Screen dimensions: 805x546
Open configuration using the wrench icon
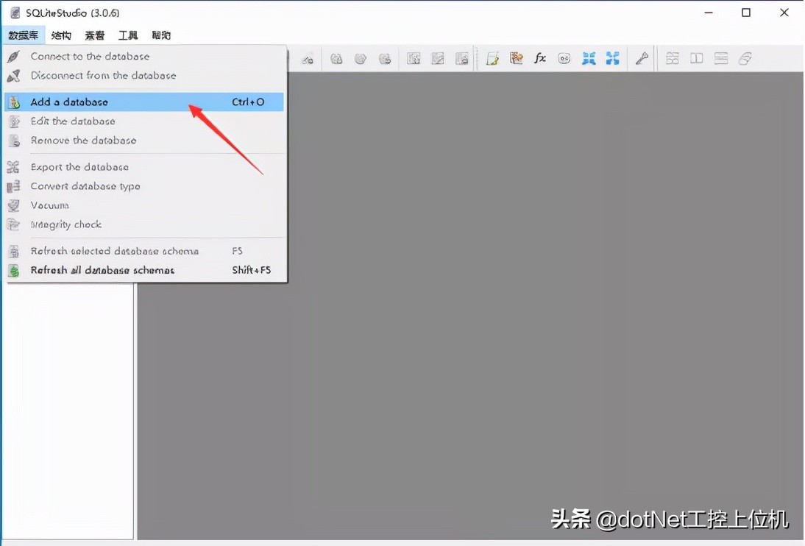(642, 58)
